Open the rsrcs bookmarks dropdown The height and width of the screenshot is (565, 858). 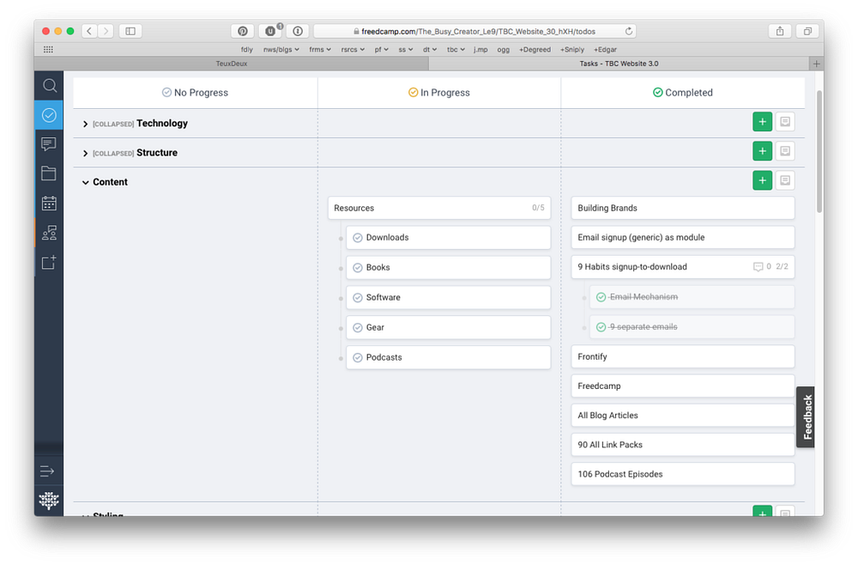pyautogui.click(x=353, y=49)
